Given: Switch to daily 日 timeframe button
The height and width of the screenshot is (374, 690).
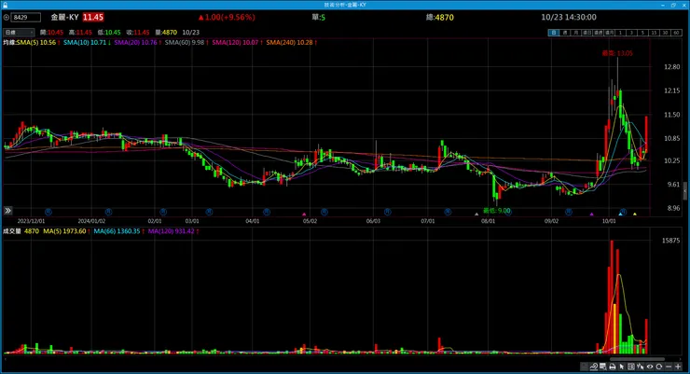Looking at the screenshot, I should (x=554, y=33).
